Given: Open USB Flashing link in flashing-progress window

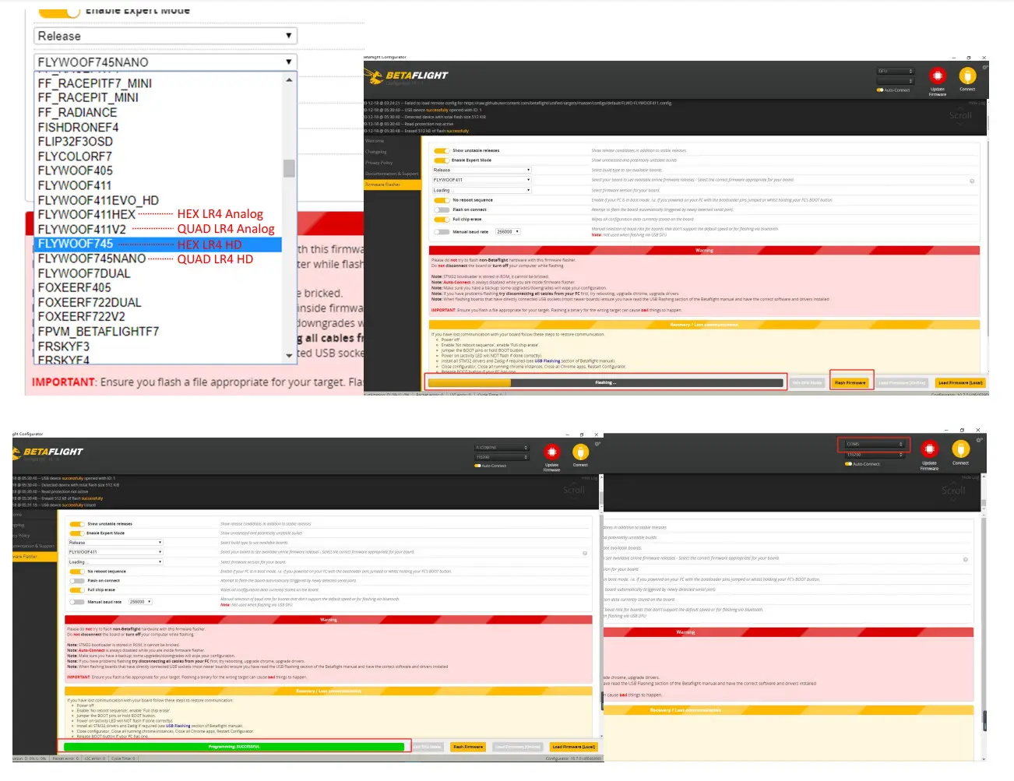Looking at the screenshot, I should [x=547, y=361].
